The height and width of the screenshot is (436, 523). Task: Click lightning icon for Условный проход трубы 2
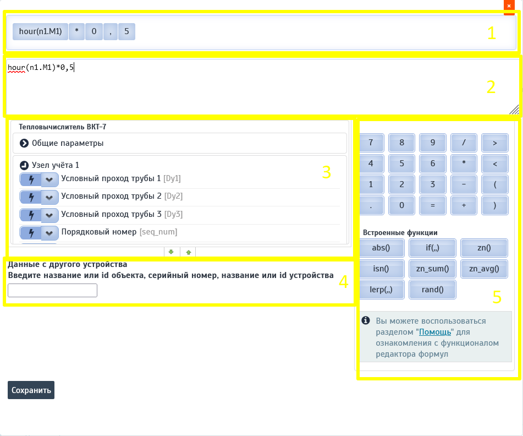click(30, 197)
